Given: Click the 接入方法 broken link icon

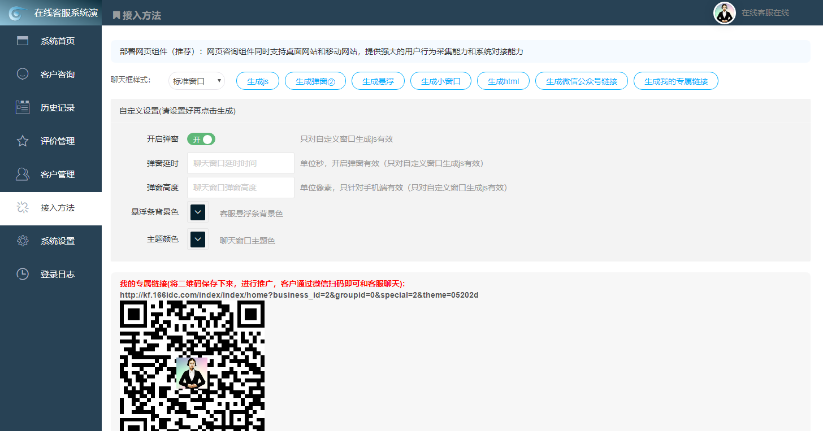Looking at the screenshot, I should coord(23,207).
